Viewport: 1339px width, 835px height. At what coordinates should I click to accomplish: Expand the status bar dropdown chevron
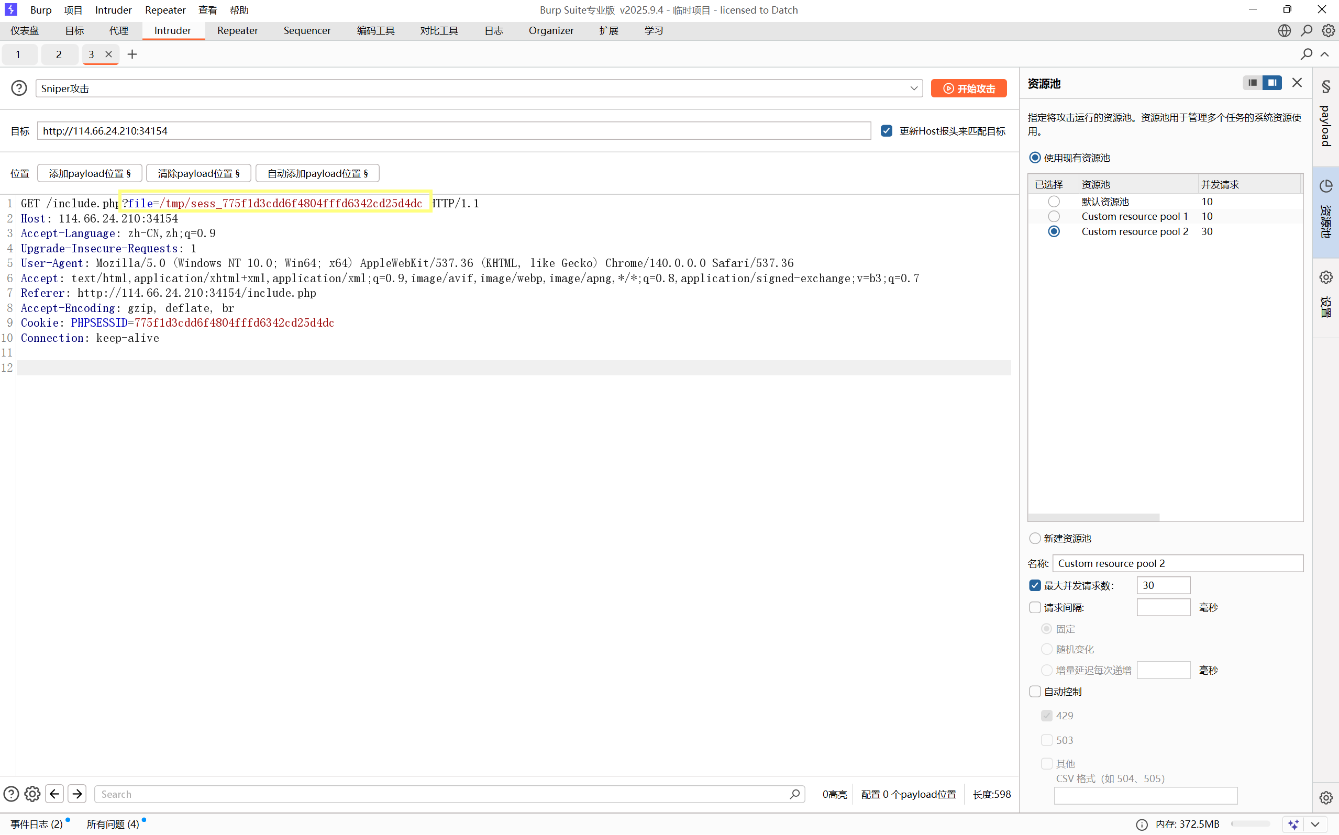point(1315,825)
